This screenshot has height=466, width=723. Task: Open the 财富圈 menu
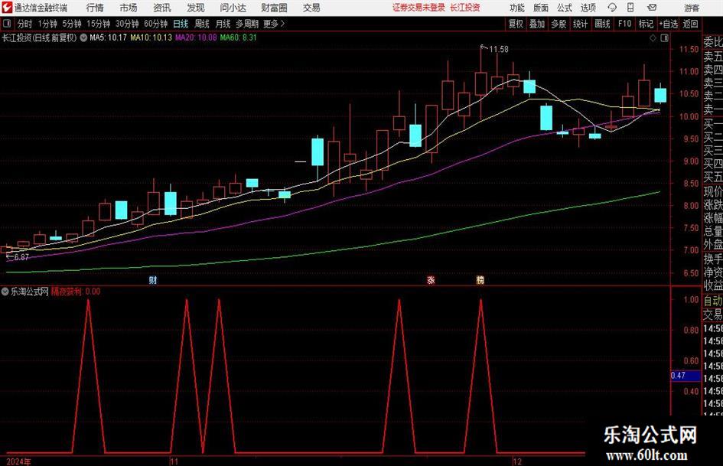274,8
